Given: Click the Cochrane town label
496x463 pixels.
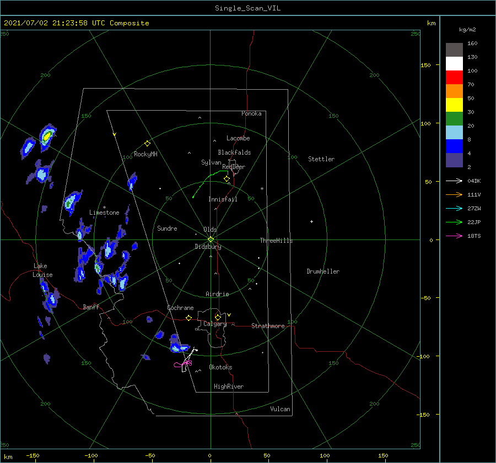Looking at the screenshot, I should click(180, 308).
